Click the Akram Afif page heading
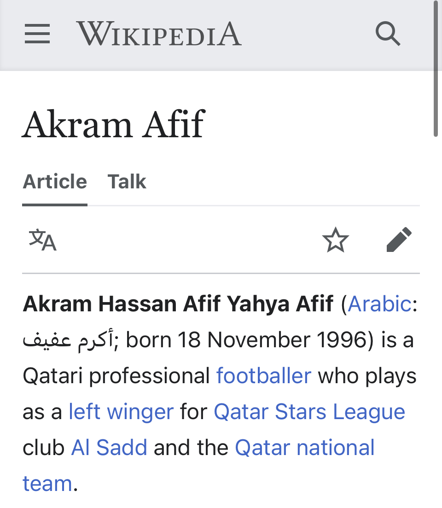This screenshot has height=508, width=442. point(113,124)
